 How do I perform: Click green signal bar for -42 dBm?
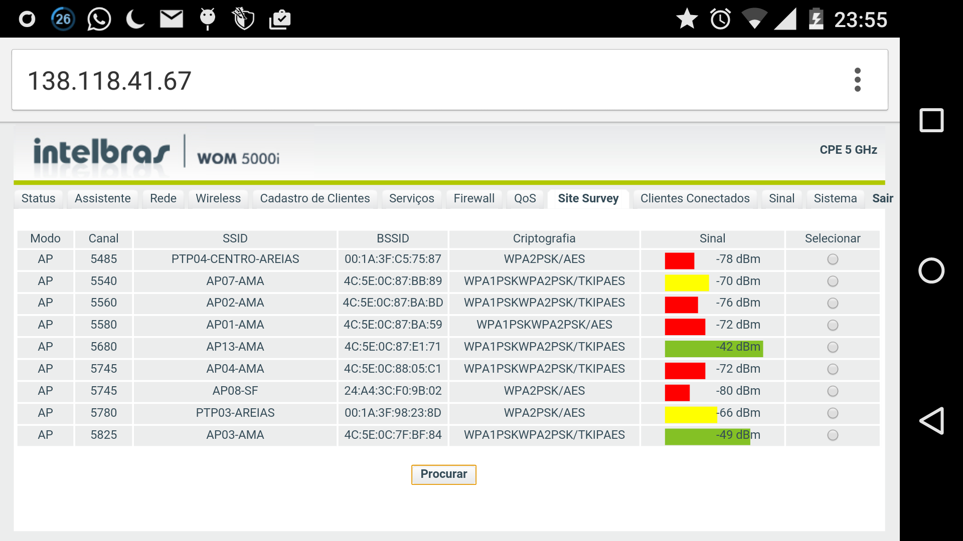tap(713, 348)
